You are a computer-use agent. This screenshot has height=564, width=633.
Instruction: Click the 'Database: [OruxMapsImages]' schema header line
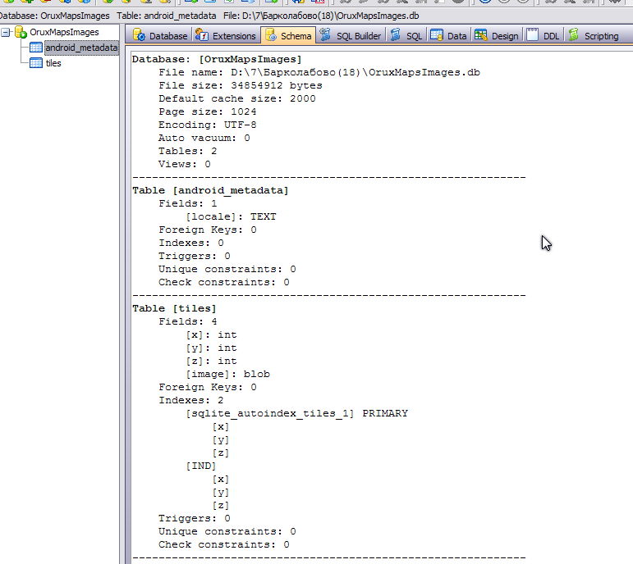point(217,59)
